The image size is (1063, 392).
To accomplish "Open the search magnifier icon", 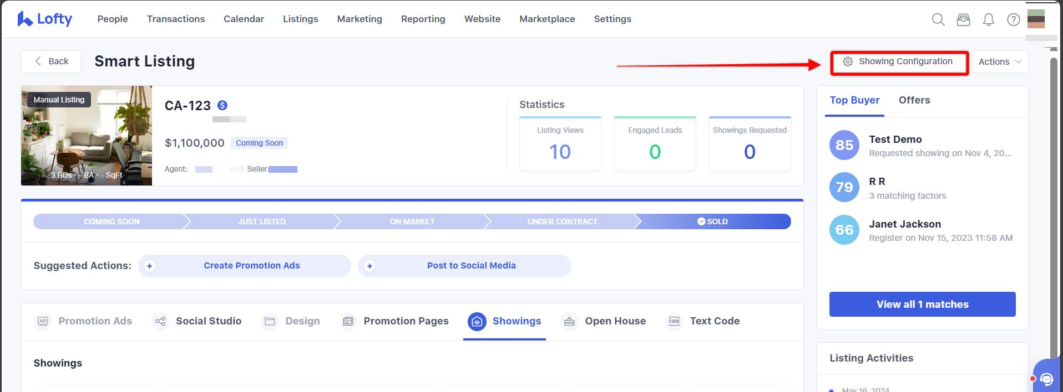I will tap(938, 19).
